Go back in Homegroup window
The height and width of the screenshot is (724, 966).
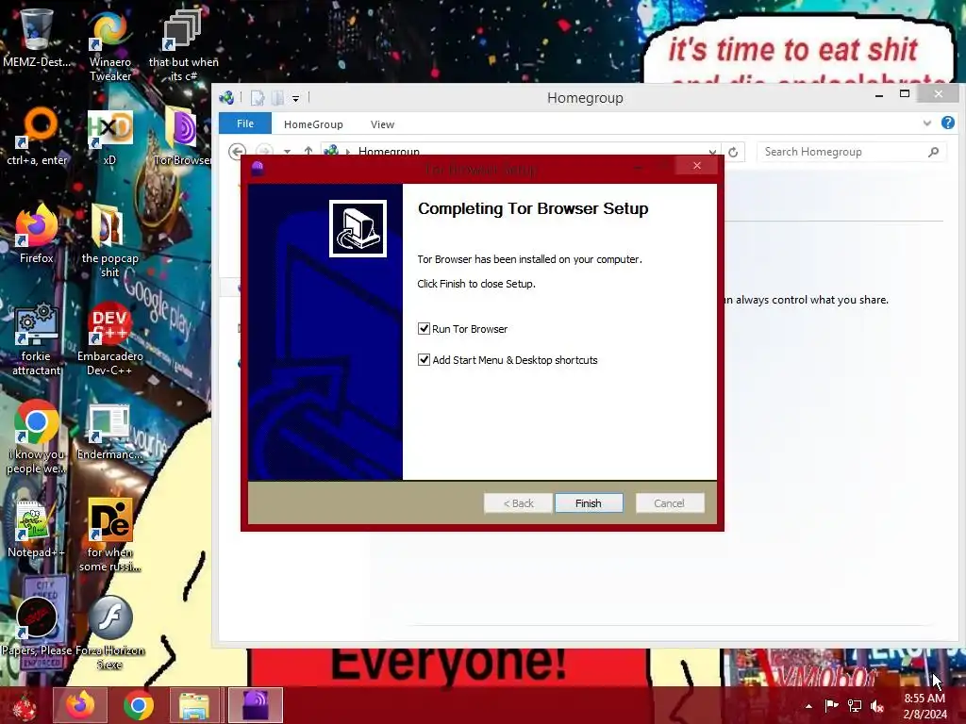[237, 152]
